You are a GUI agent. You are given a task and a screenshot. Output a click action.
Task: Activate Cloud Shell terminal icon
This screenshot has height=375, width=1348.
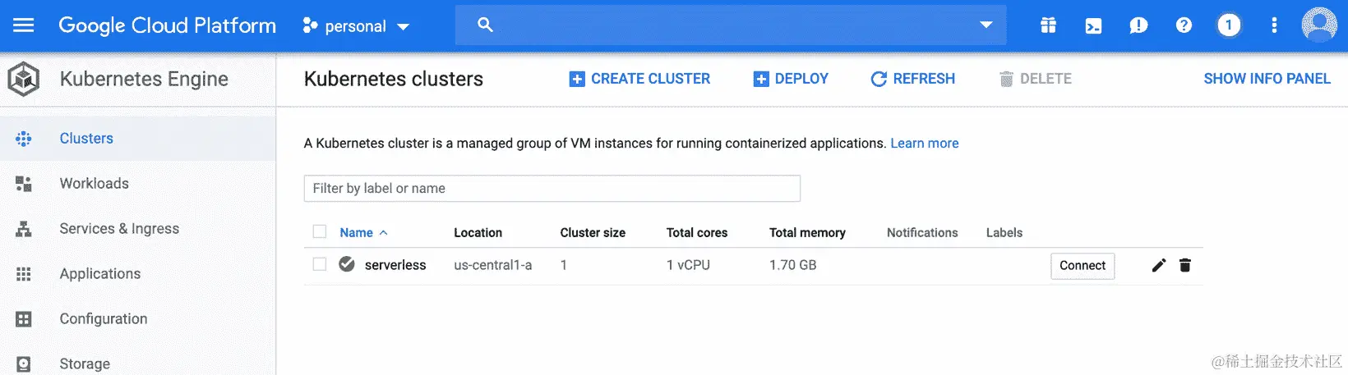tap(1093, 25)
